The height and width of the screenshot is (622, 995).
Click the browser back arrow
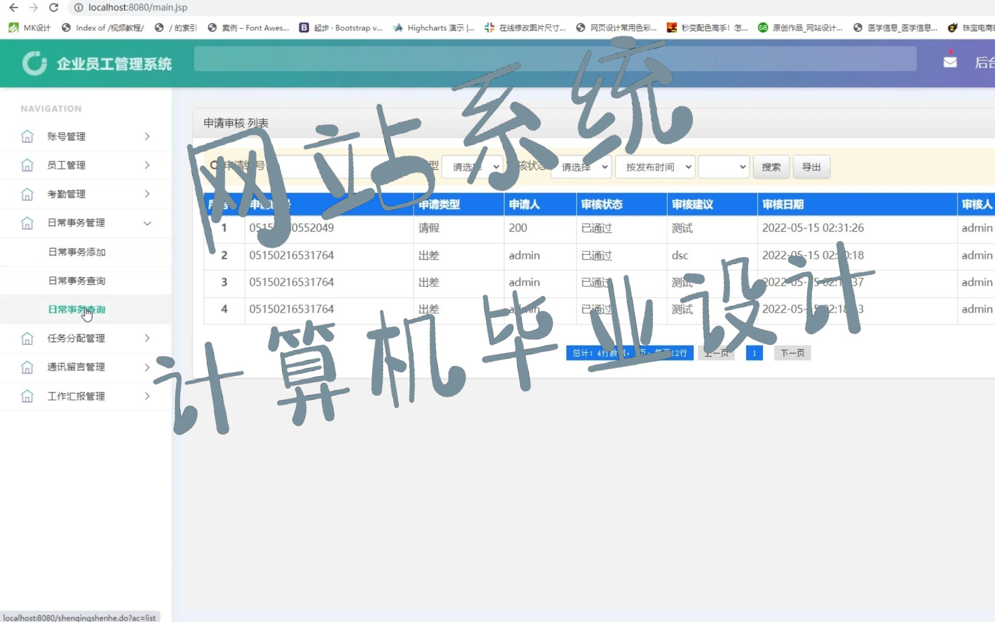pyautogui.click(x=14, y=7)
